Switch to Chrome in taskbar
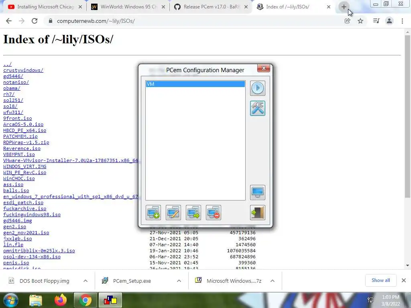The height and width of the screenshot is (308, 411). click(x=85, y=301)
